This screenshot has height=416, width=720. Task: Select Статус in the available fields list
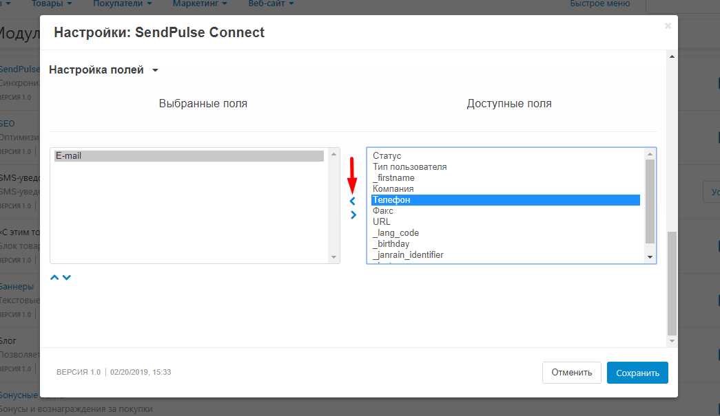pyautogui.click(x=387, y=156)
